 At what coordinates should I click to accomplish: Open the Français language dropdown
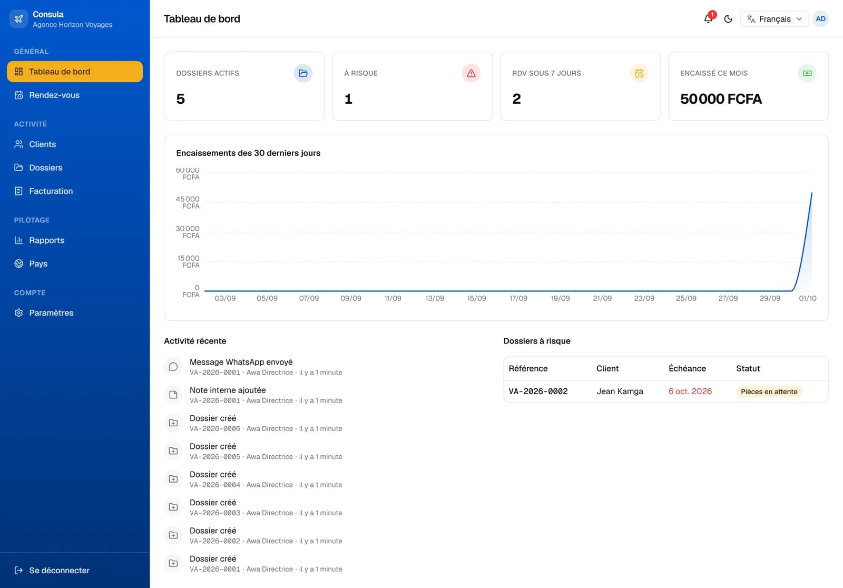pyautogui.click(x=774, y=19)
